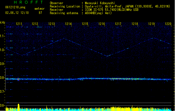Click the Receiving Location label
This screenshot has height=111, width=175.
point(65,6)
